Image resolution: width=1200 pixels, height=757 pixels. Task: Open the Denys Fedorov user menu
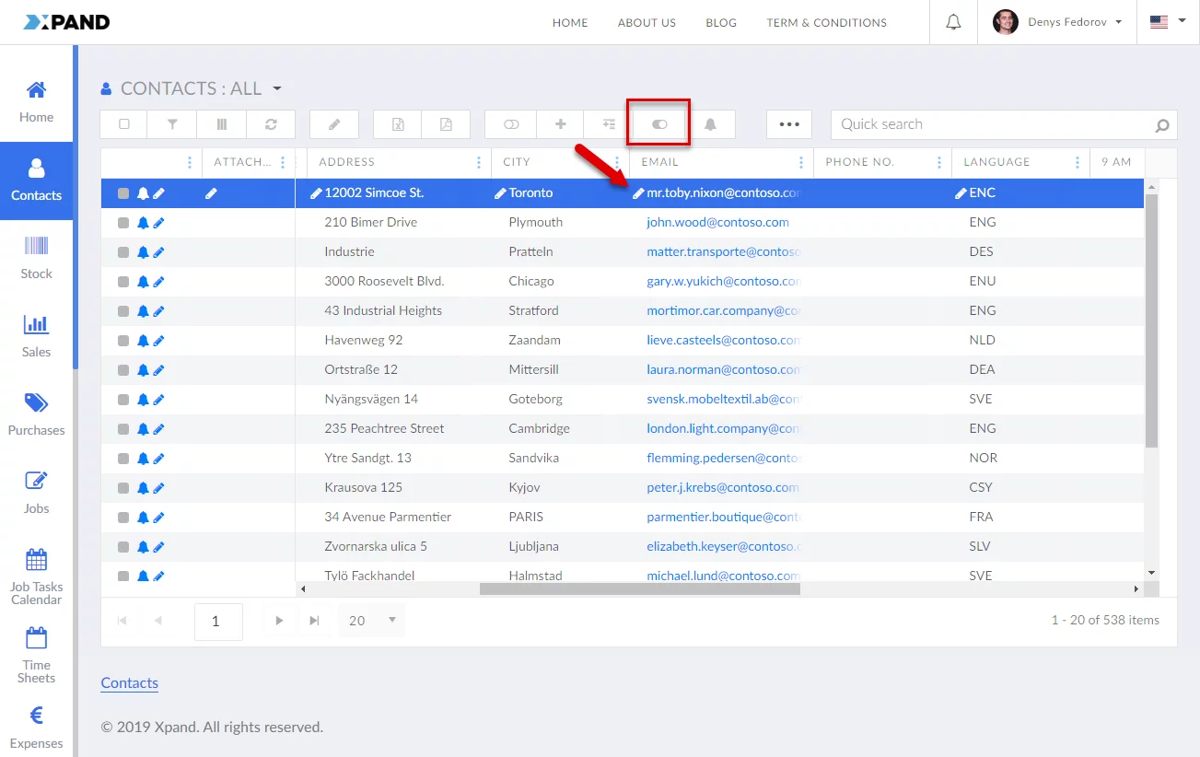[1057, 22]
